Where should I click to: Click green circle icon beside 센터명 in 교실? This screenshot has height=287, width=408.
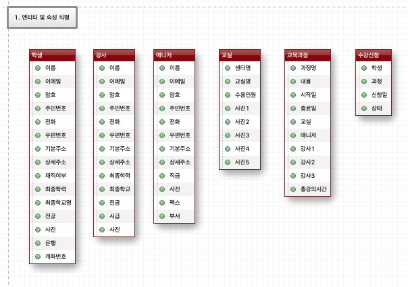[227, 68]
